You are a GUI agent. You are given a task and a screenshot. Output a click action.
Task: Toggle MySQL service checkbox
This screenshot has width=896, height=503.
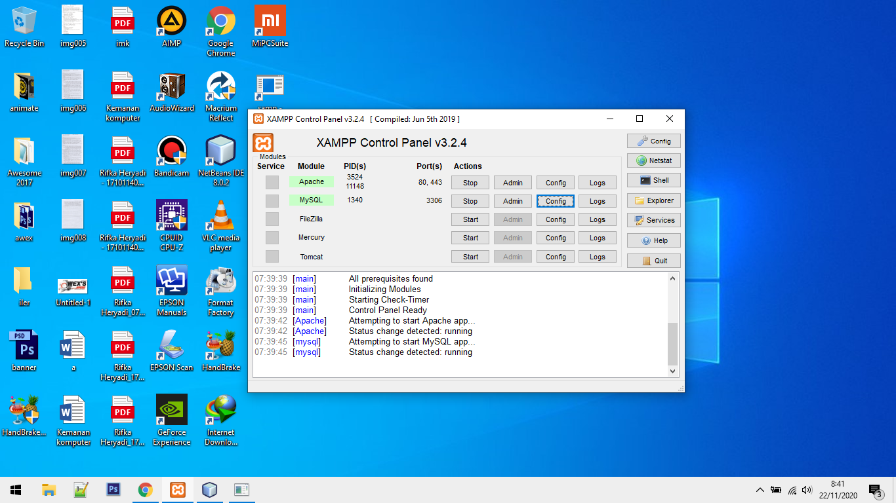pos(272,200)
